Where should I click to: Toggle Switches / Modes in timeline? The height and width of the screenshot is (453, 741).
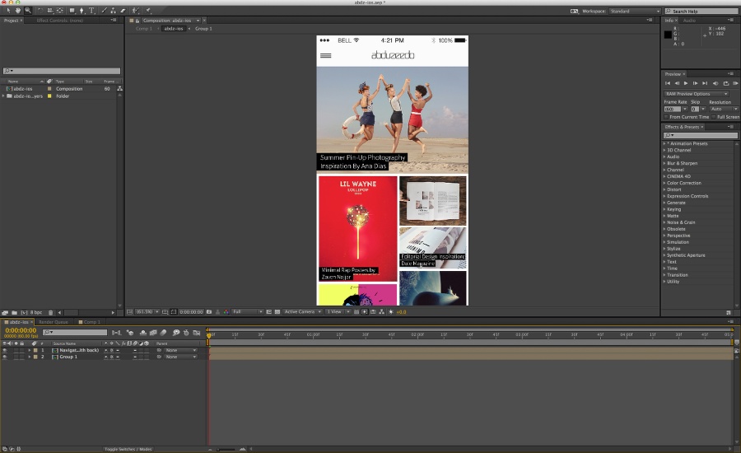tap(128, 449)
